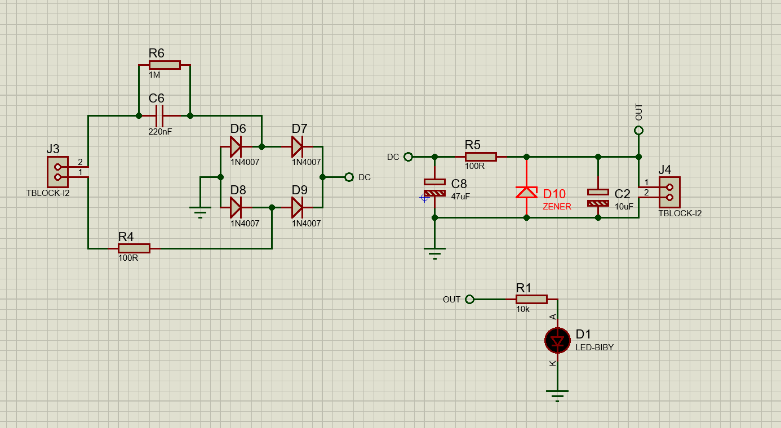Click diode D6 symbol
Viewport: 781px width, 428px height.
pos(236,146)
